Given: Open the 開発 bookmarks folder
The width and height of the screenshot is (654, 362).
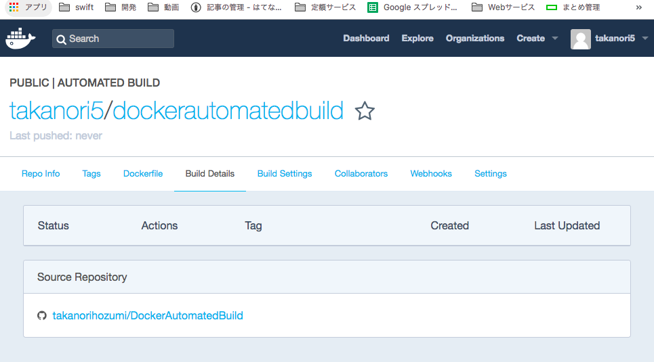Looking at the screenshot, I should point(121,7).
